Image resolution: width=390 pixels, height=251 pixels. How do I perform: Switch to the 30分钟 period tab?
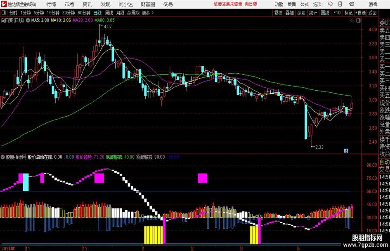click(x=69, y=13)
